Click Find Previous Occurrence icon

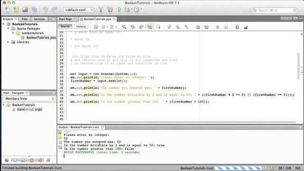133,27
